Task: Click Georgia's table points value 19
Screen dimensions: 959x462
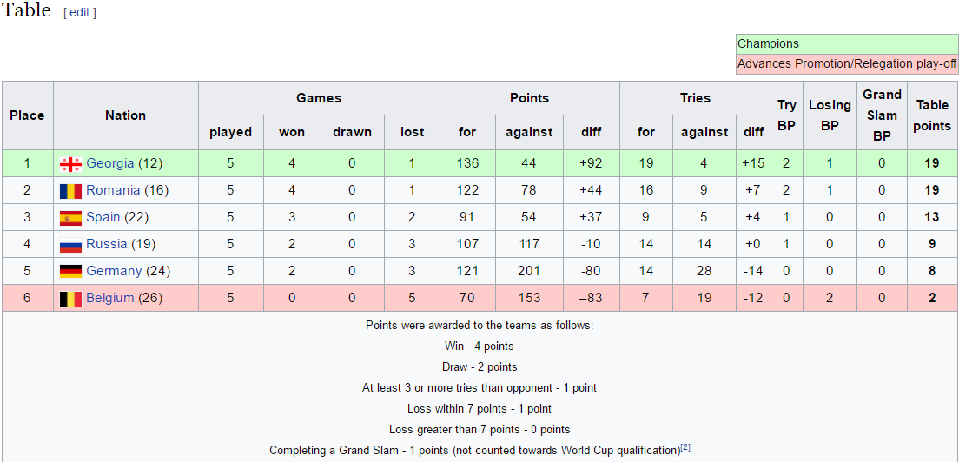Action: coord(932,163)
